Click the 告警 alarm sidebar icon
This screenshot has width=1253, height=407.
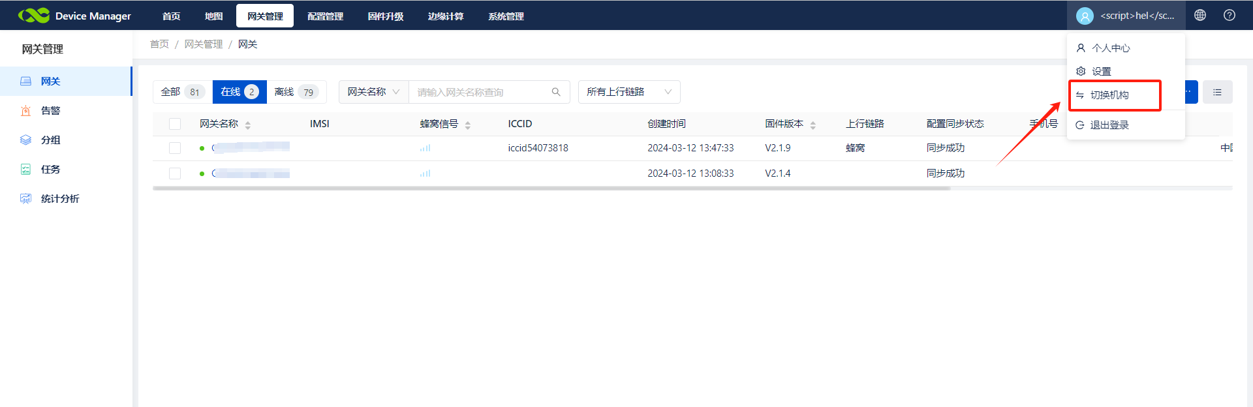point(26,110)
